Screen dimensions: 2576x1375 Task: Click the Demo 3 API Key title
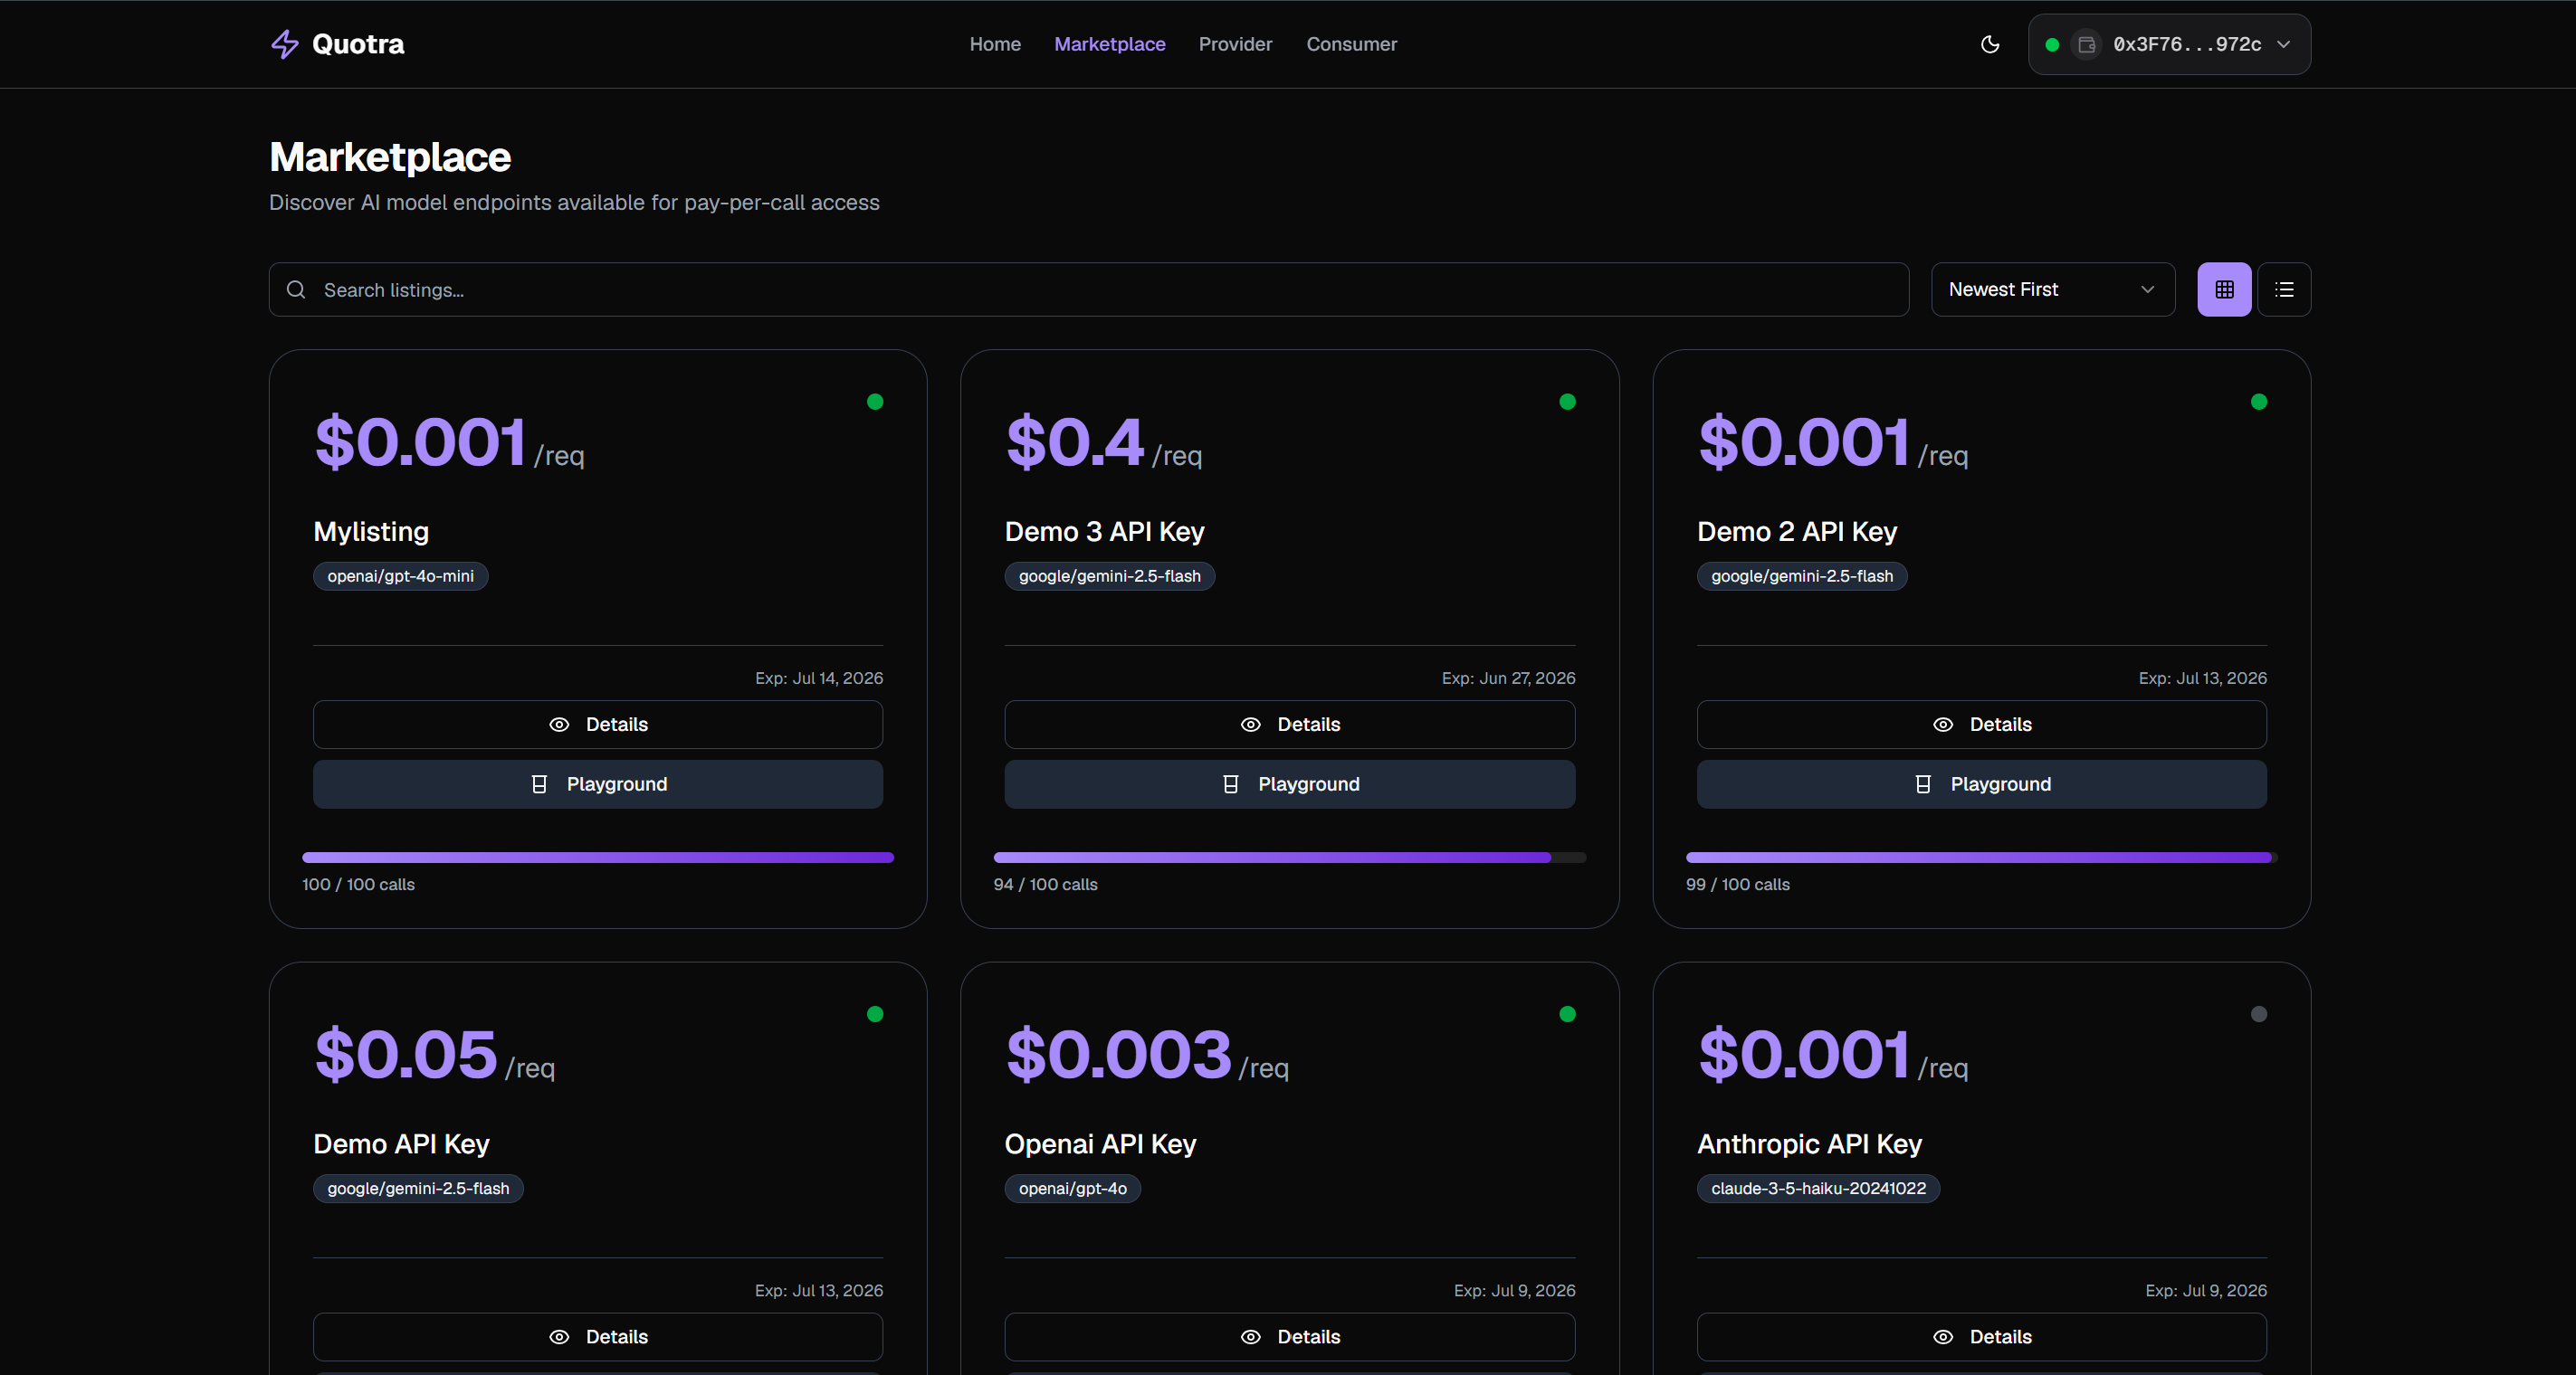(1105, 532)
